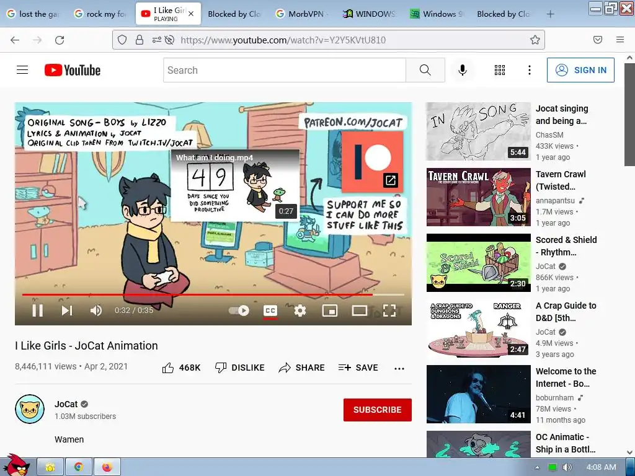Open the JoCat channel name link
This screenshot has height=476, width=635.
[66, 404]
